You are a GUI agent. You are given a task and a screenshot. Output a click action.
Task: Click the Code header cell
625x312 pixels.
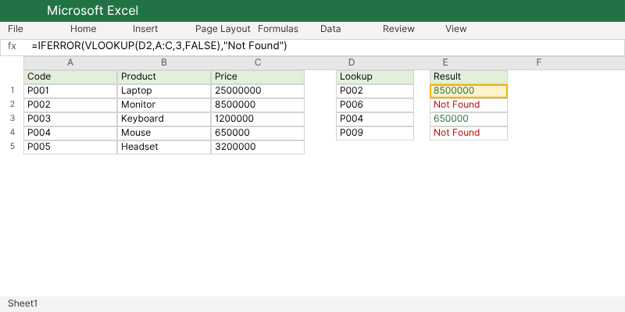[x=70, y=77]
